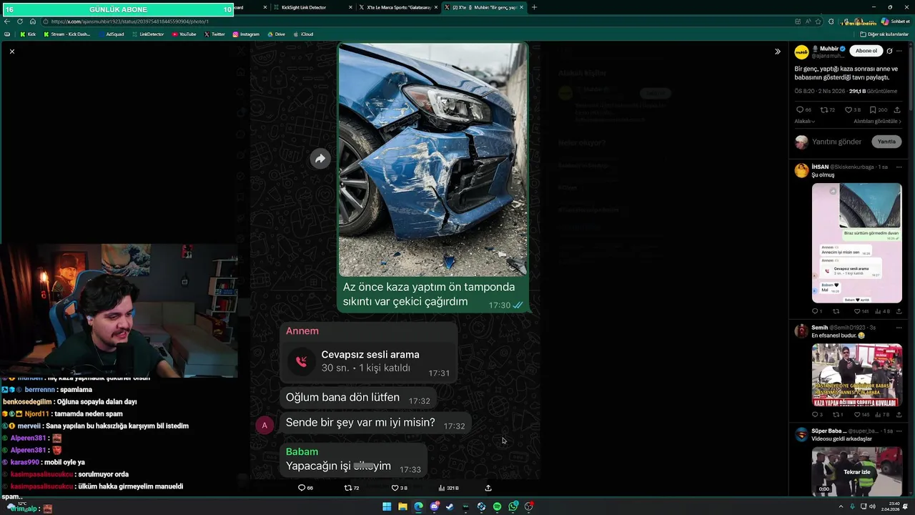Click the reply icon below the photo
Image resolution: width=915 pixels, height=515 pixels.
tap(301, 488)
